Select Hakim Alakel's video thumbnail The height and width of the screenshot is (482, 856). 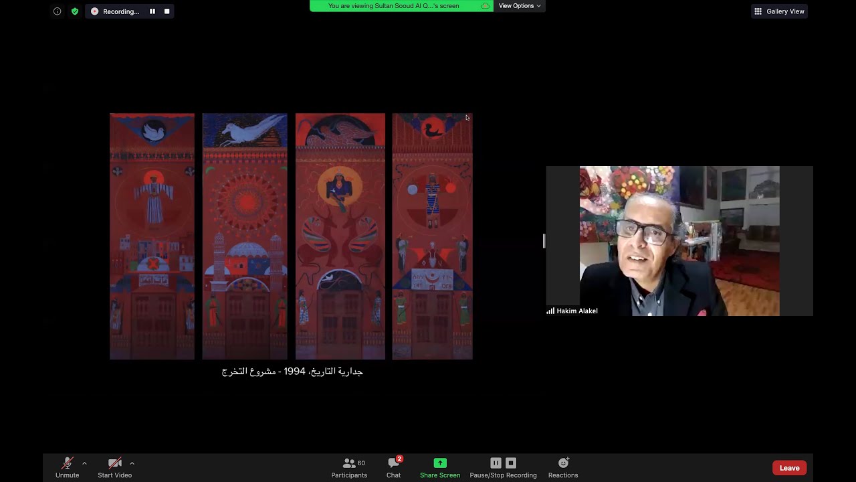[679, 241]
